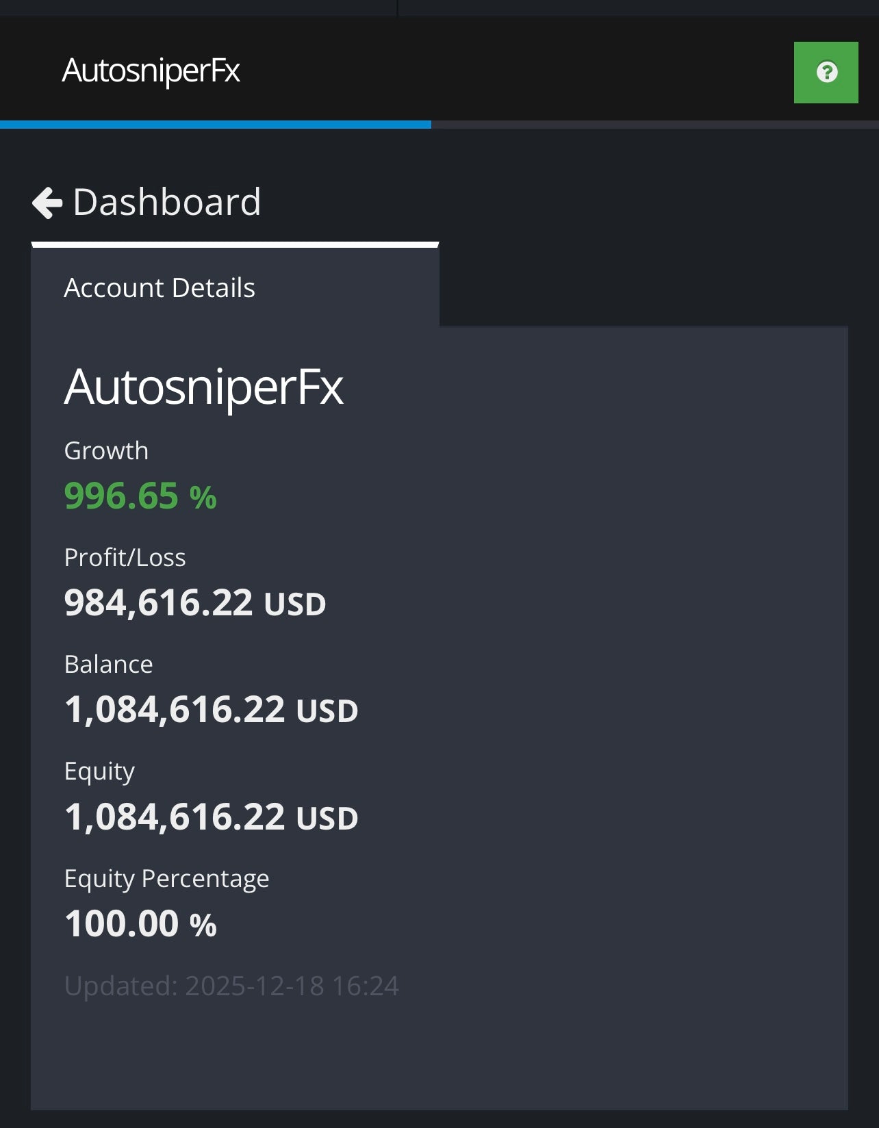
Task: Open the AutosniperFx account name link
Action: [204, 388]
